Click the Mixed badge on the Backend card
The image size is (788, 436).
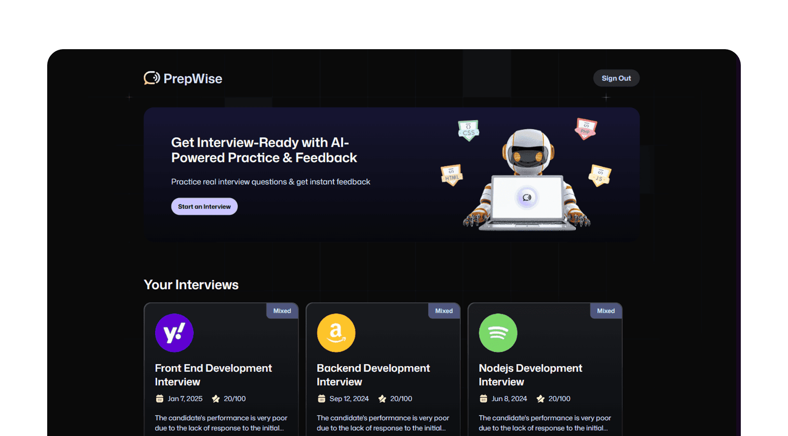pyautogui.click(x=444, y=311)
